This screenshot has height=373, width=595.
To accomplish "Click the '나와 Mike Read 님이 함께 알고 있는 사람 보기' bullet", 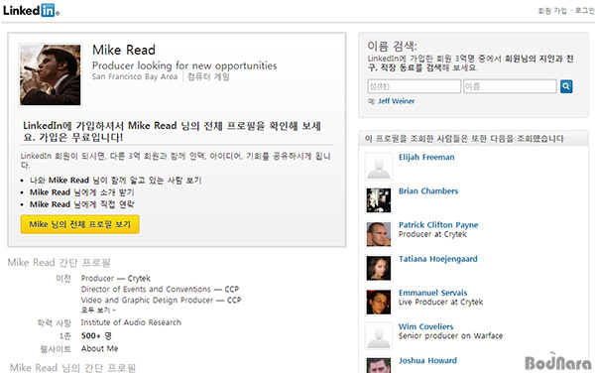I will [116, 180].
